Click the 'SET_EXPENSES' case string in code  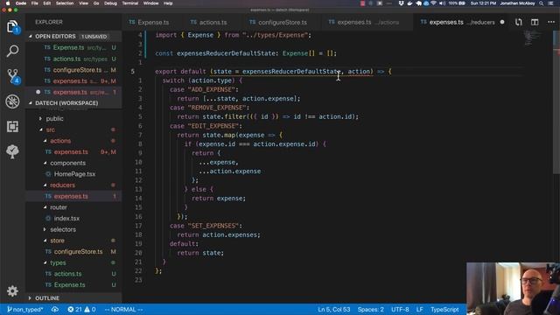(213, 226)
